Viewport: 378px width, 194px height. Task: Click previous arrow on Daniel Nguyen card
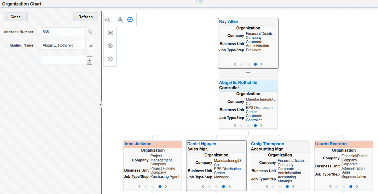203,186
